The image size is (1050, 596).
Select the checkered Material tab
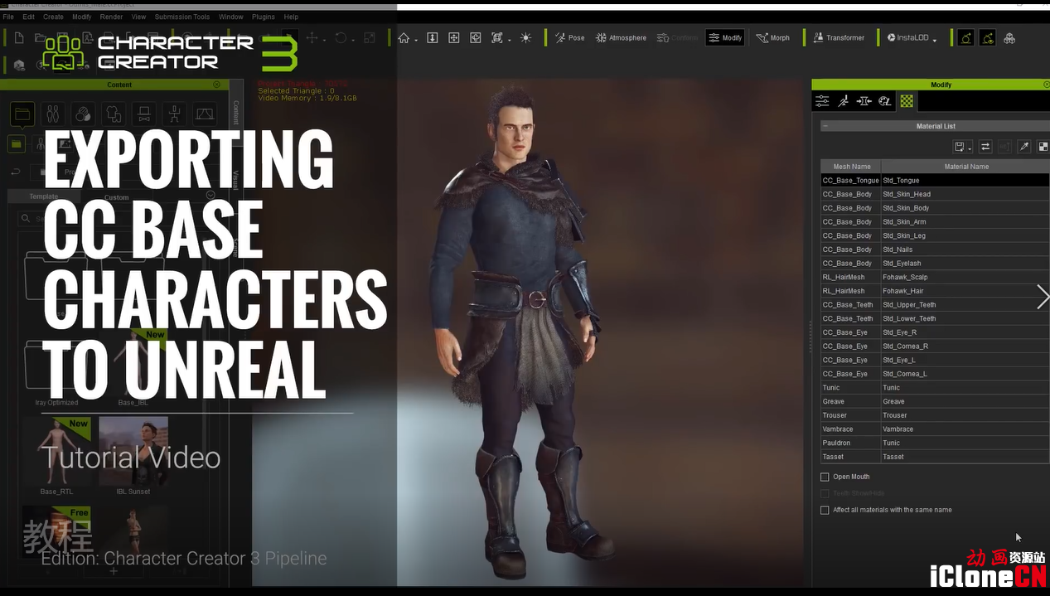click(907, 101)
